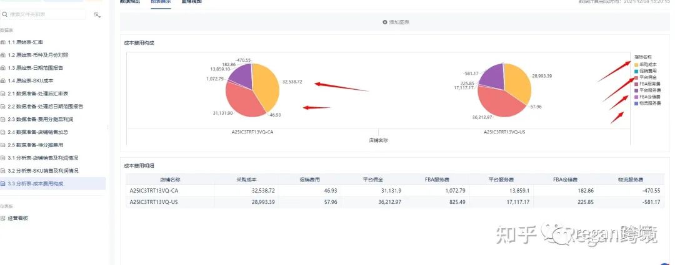
Task: Click red slice of the CA pie chart
Action: [243, 101]
